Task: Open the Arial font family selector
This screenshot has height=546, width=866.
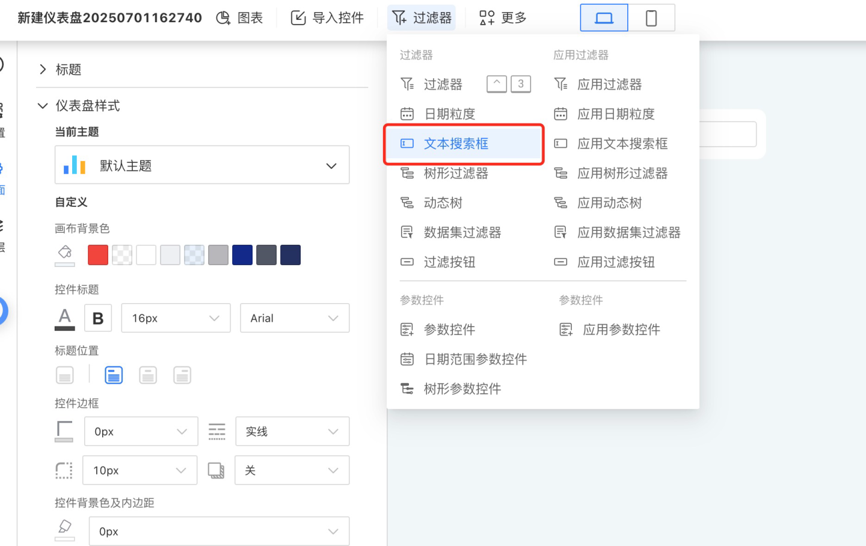Action: [x=295, y=318]
